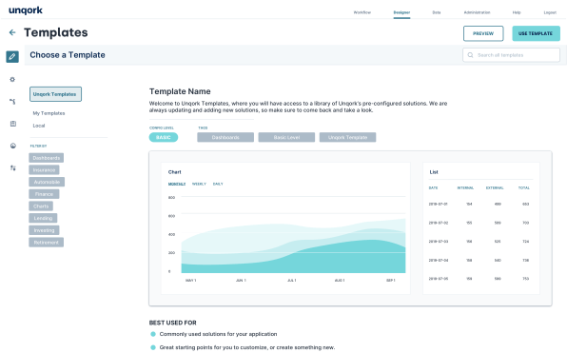Select the pencil edit icon in sidebar
This screenshot has height=353, width=567.
[x=12, y=56]
